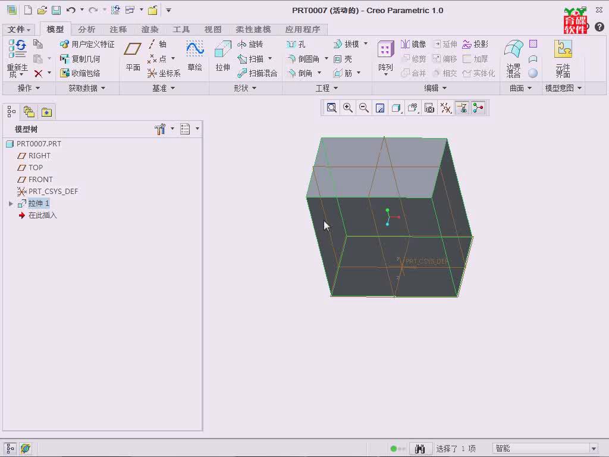Select the Shell (壳) tool
The width and height of the screenshot is (609, 457).
(x=343, y=59)
